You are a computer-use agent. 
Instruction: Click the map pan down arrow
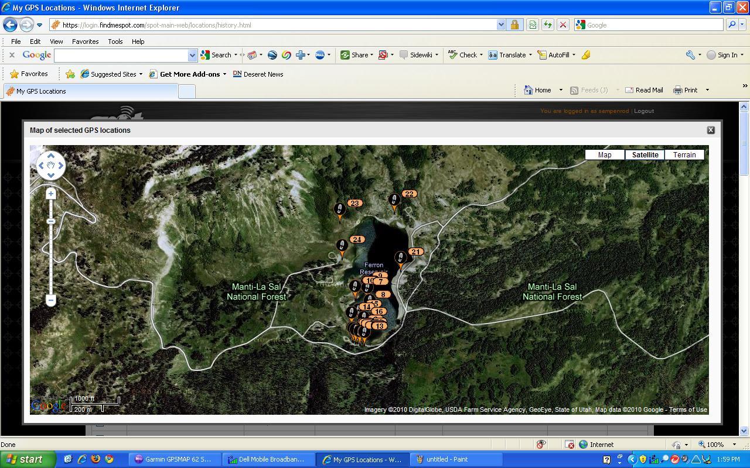(51, 175)
